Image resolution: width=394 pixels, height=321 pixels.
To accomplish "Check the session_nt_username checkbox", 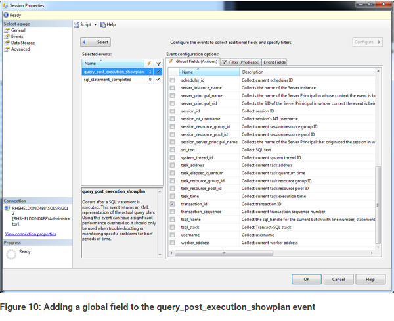I will pos(172,119).
